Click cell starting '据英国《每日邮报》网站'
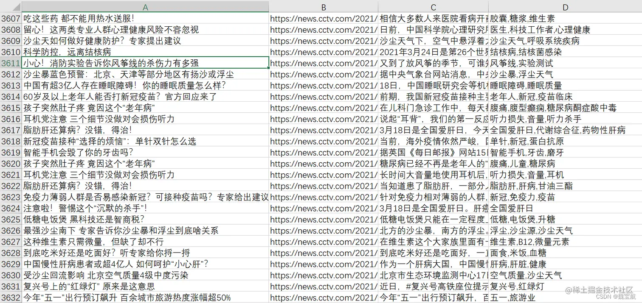This screenshot has width=642, height=303. (x=433, y=153)
